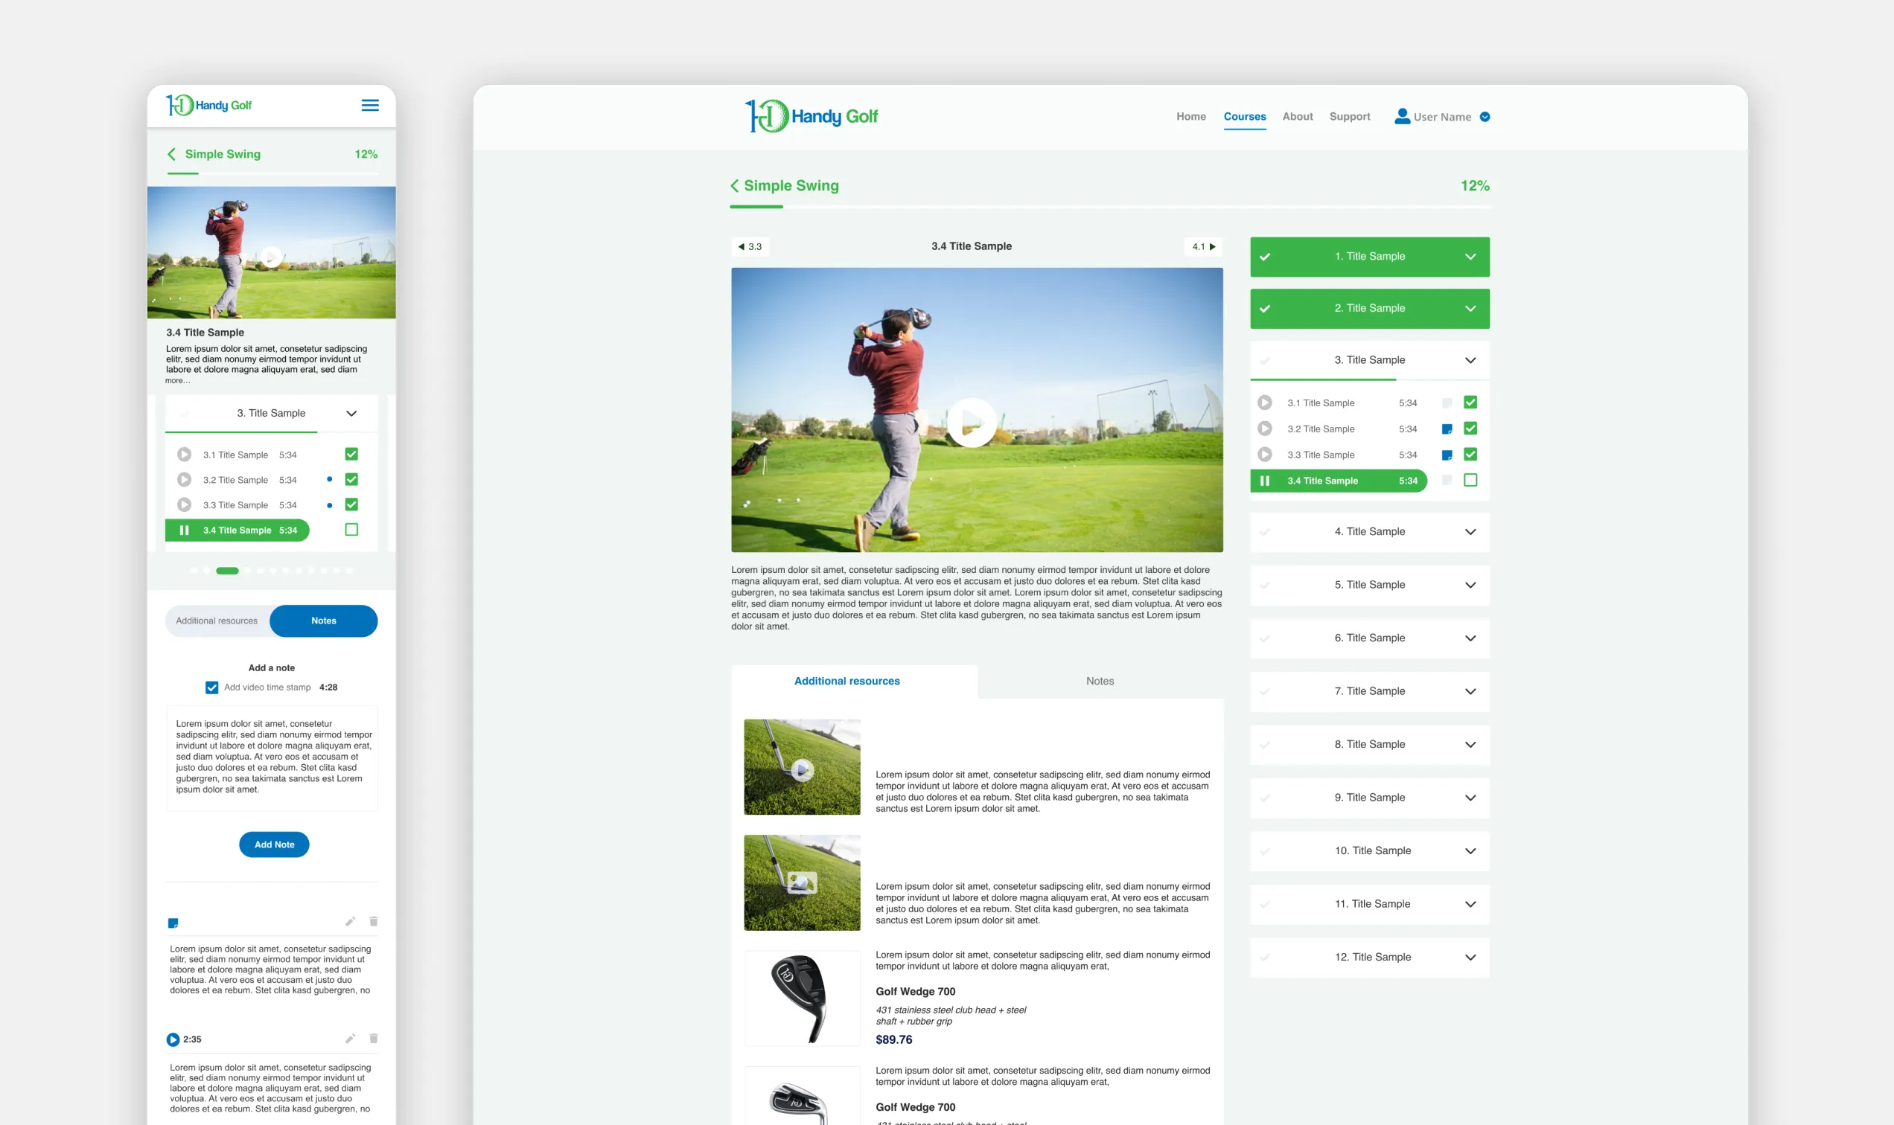This screenshot has height=1125, width=1894.
Task: Edit the 2:35 timestamp note
Action: 350,1038
